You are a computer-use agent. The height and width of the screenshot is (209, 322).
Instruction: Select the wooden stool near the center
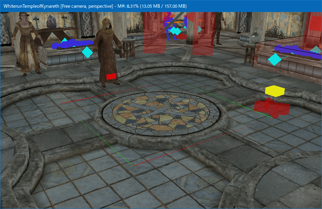click(129, 49)
